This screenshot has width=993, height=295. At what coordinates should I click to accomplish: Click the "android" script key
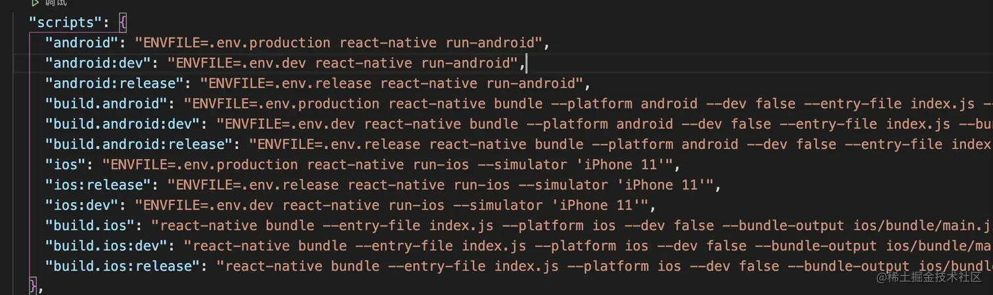coord(81,43)
